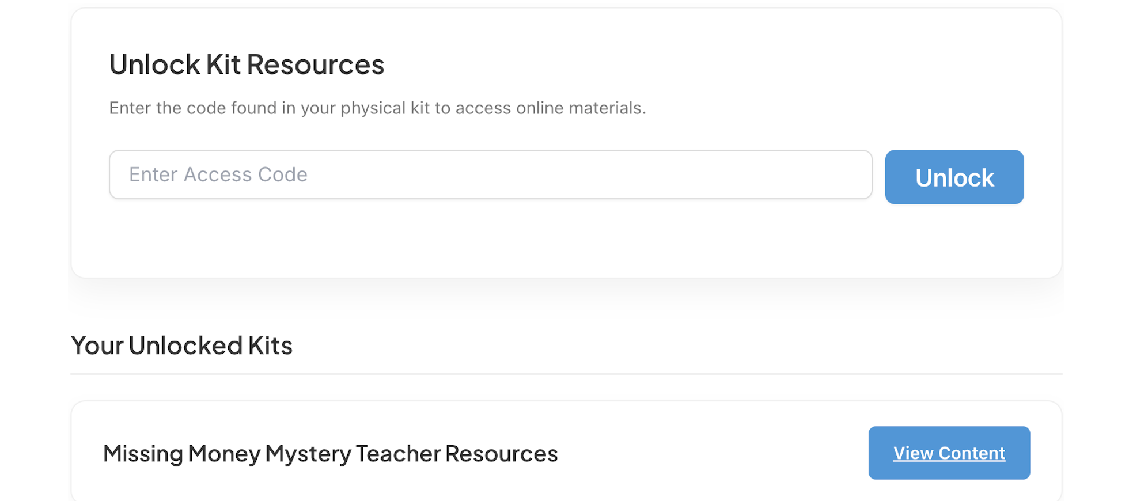Click "Teacher Resources" in the kit title

[x=456, y=454]
